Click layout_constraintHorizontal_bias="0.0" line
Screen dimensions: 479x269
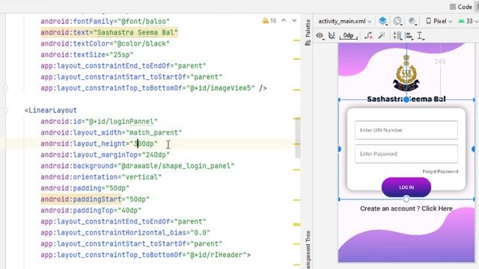[125, 232]
